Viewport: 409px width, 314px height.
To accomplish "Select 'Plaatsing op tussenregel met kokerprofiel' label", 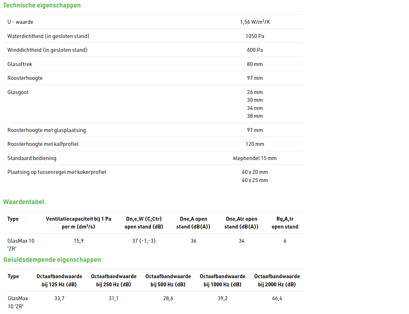I will click(x=57, y=172).
